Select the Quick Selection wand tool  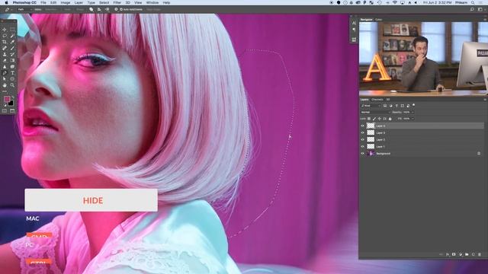click(12, 36)
